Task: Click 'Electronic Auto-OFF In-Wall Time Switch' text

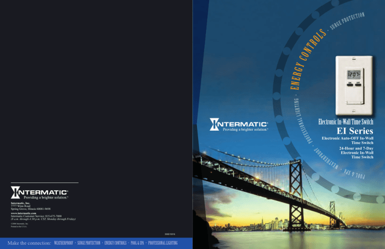Action: (x=348, y=141)
